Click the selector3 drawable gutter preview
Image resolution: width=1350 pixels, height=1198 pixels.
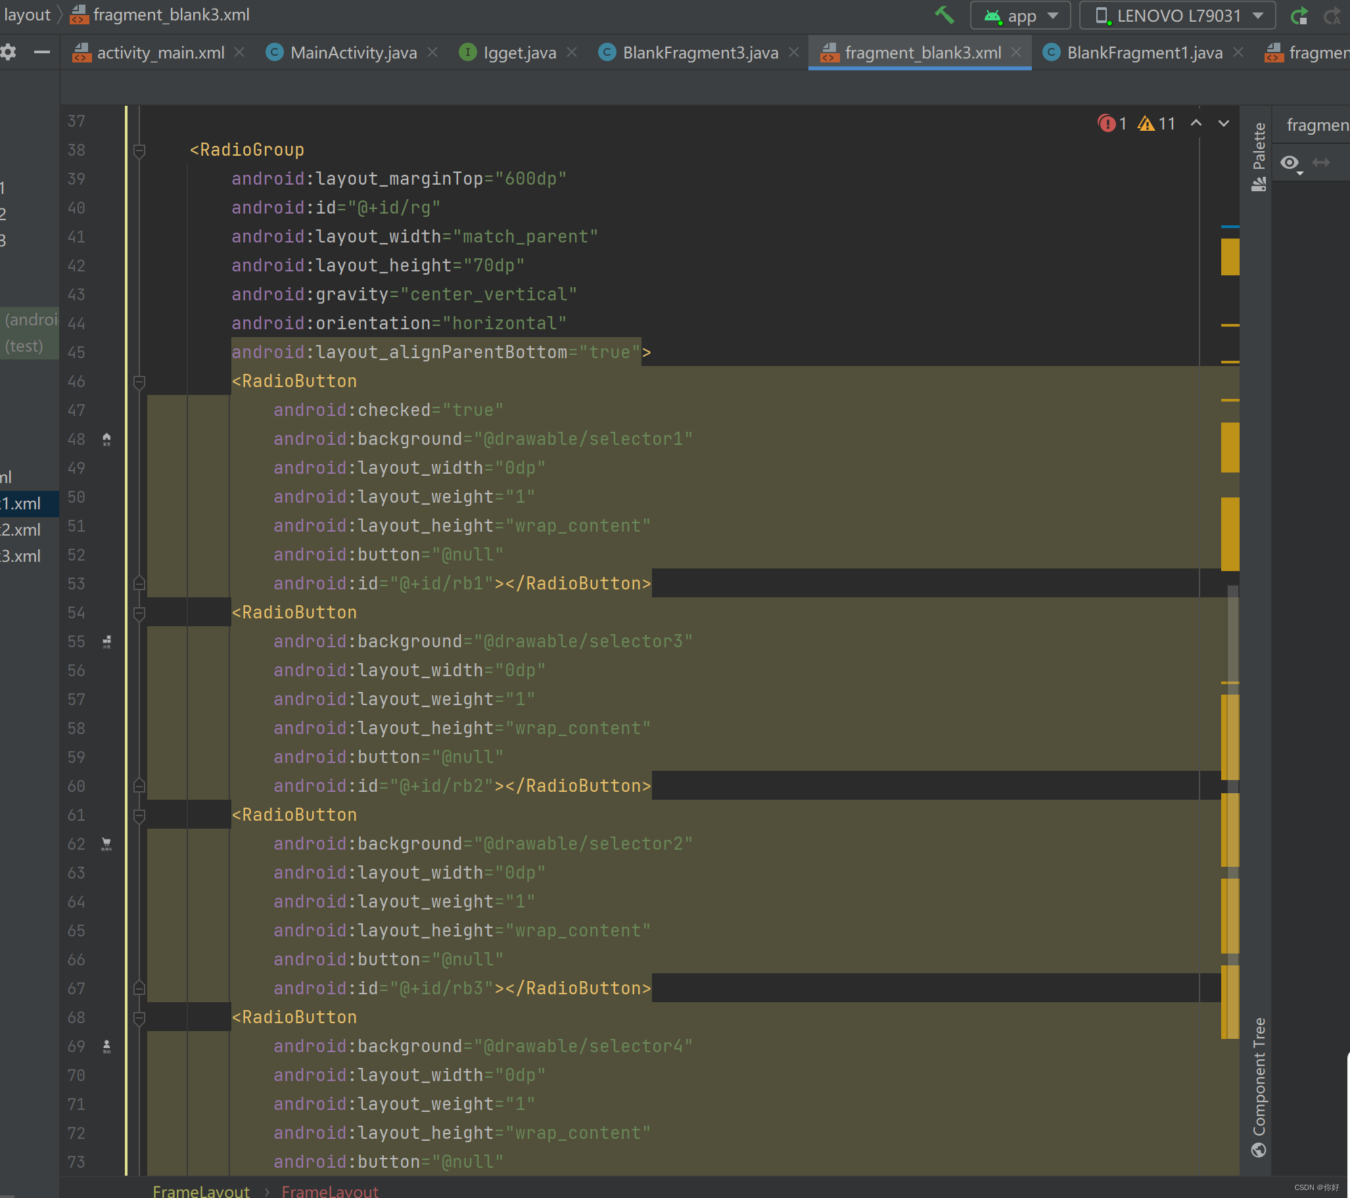point(106,641)
